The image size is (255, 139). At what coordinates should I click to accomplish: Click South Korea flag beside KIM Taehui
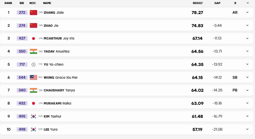[33, 116]
